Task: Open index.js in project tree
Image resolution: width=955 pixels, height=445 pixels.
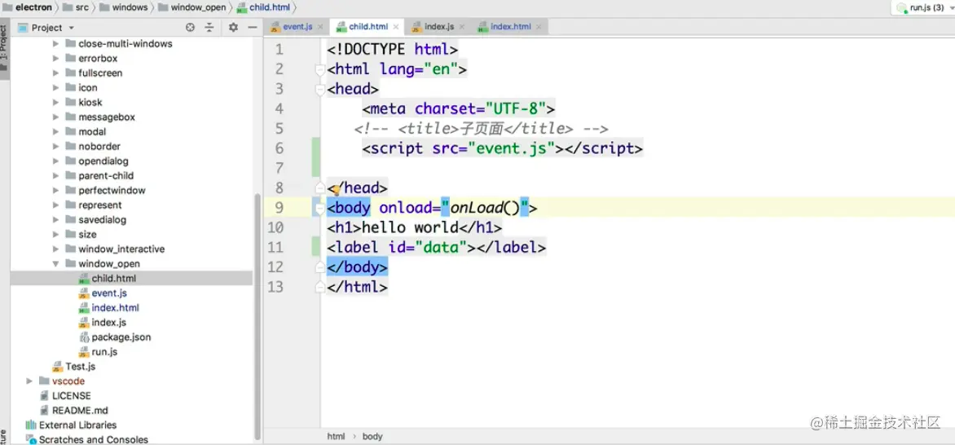Action: click(108, 323)
